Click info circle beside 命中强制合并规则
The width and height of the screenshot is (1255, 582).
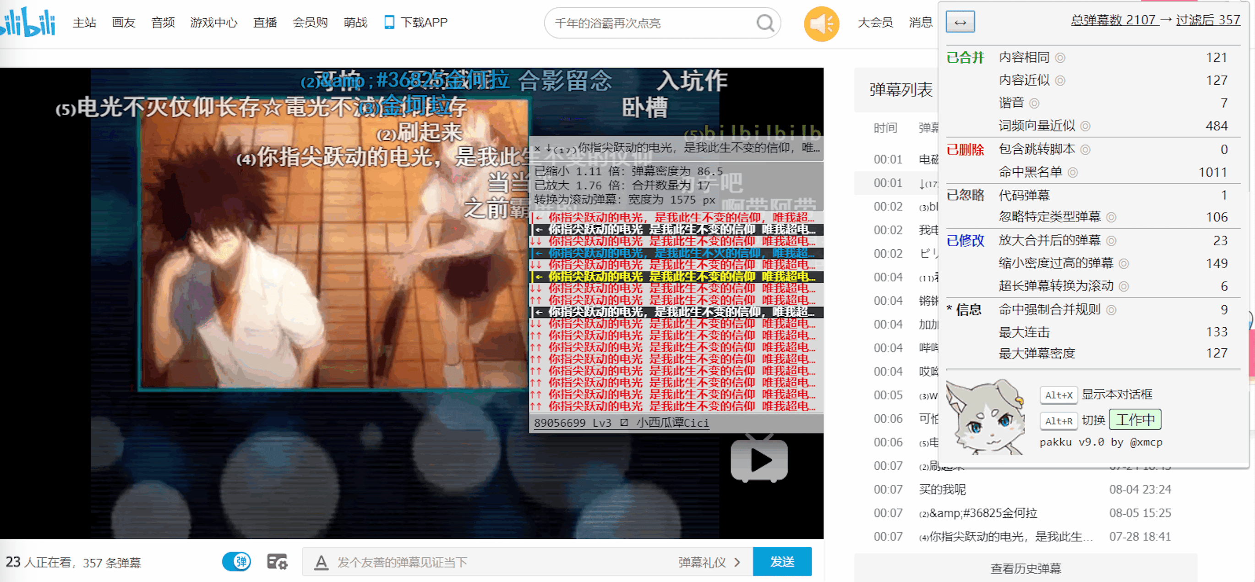pyautogui.click(x=1111, y=310)
